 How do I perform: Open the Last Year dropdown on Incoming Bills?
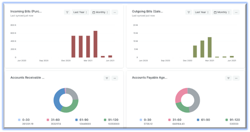click(80, 12)
